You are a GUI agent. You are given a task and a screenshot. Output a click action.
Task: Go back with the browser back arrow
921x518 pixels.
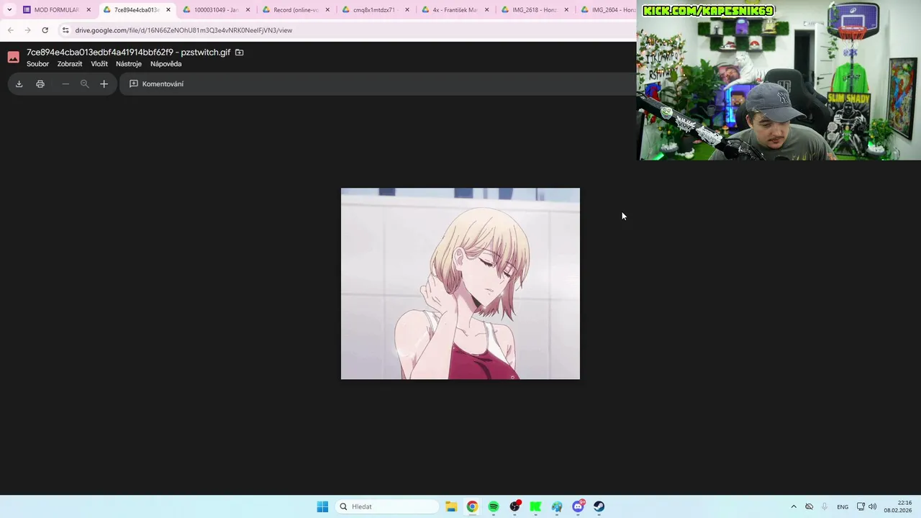(x=11, y=30)
